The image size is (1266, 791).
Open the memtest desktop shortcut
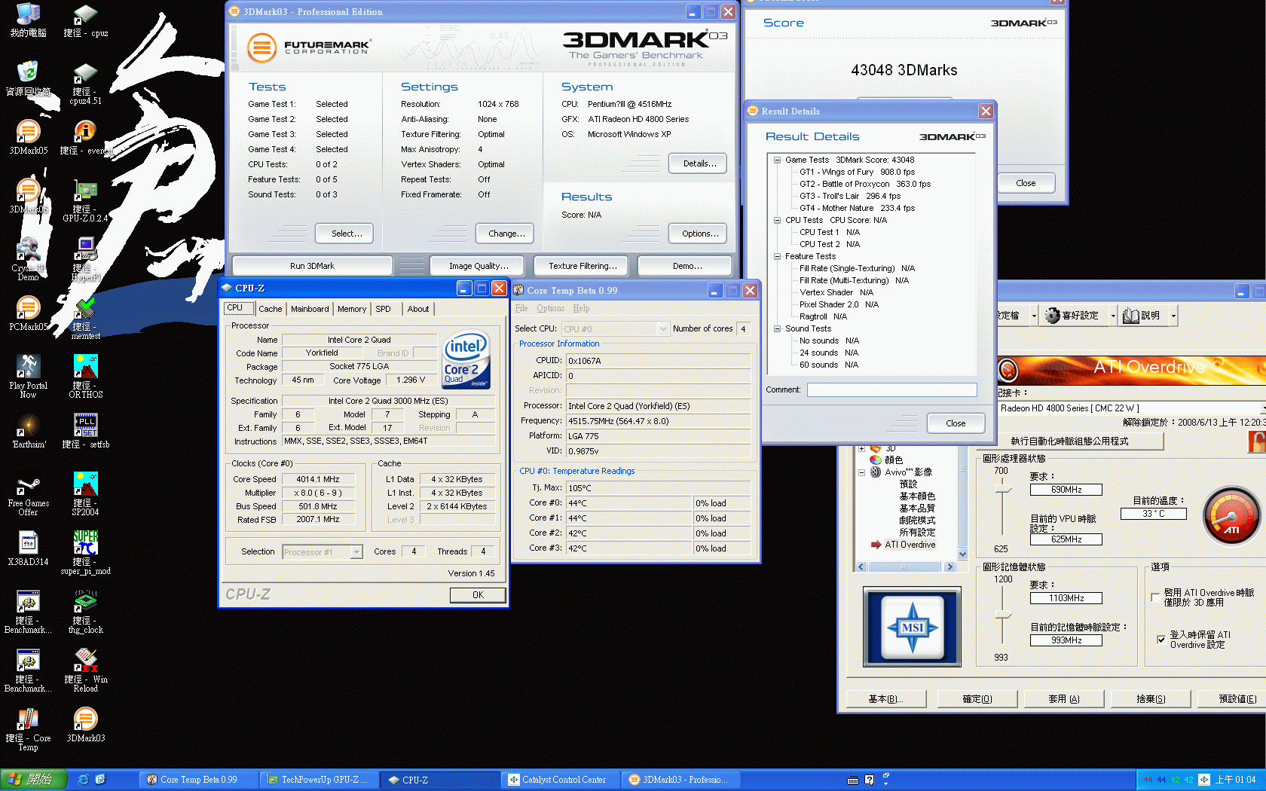click(85, 317)
